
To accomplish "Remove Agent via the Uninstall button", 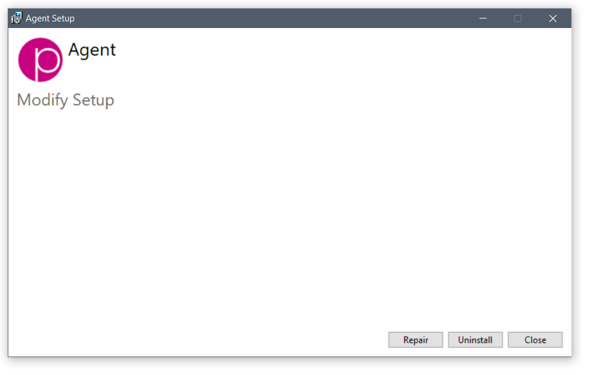I will tap(475, 340).
